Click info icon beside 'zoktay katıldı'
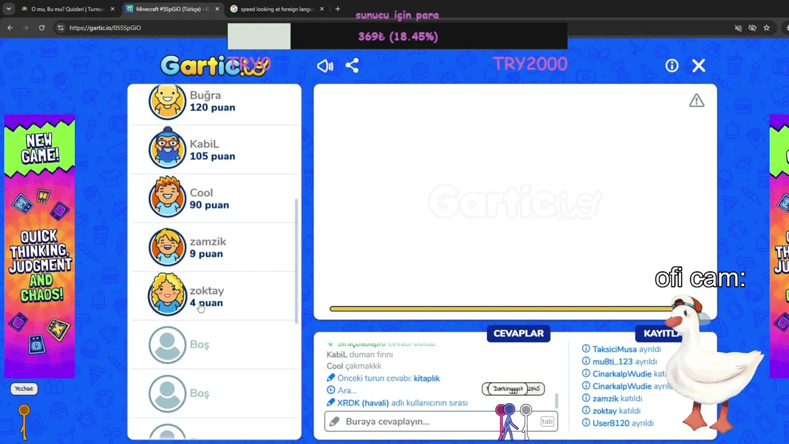The height and width of the screenshot is (444, 789). point(586,411)
